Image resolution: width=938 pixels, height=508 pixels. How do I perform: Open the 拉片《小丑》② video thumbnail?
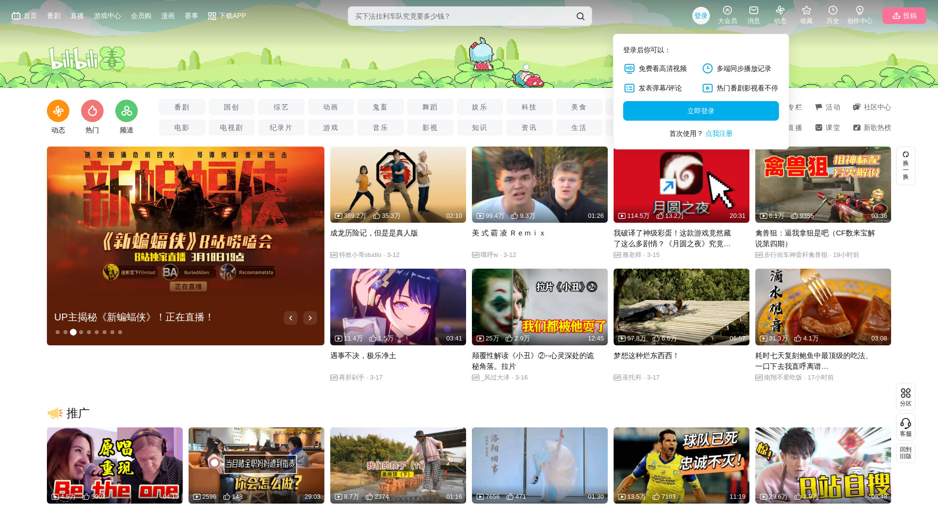(540, 307)
